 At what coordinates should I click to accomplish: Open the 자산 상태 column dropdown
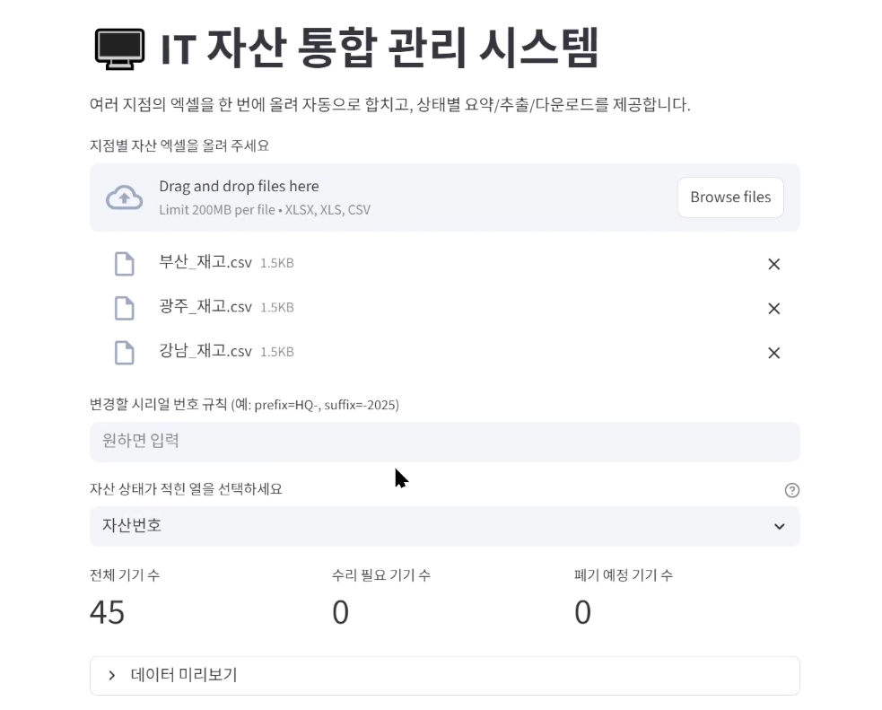[444, 527]
